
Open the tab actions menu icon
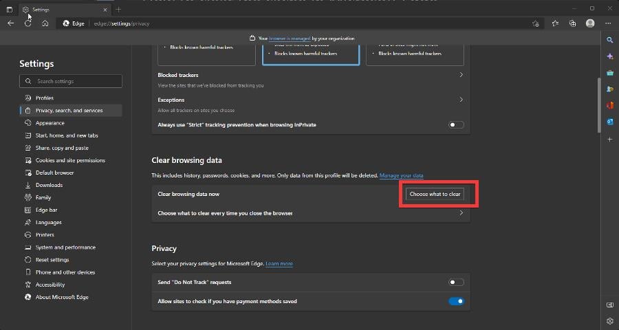10,10
